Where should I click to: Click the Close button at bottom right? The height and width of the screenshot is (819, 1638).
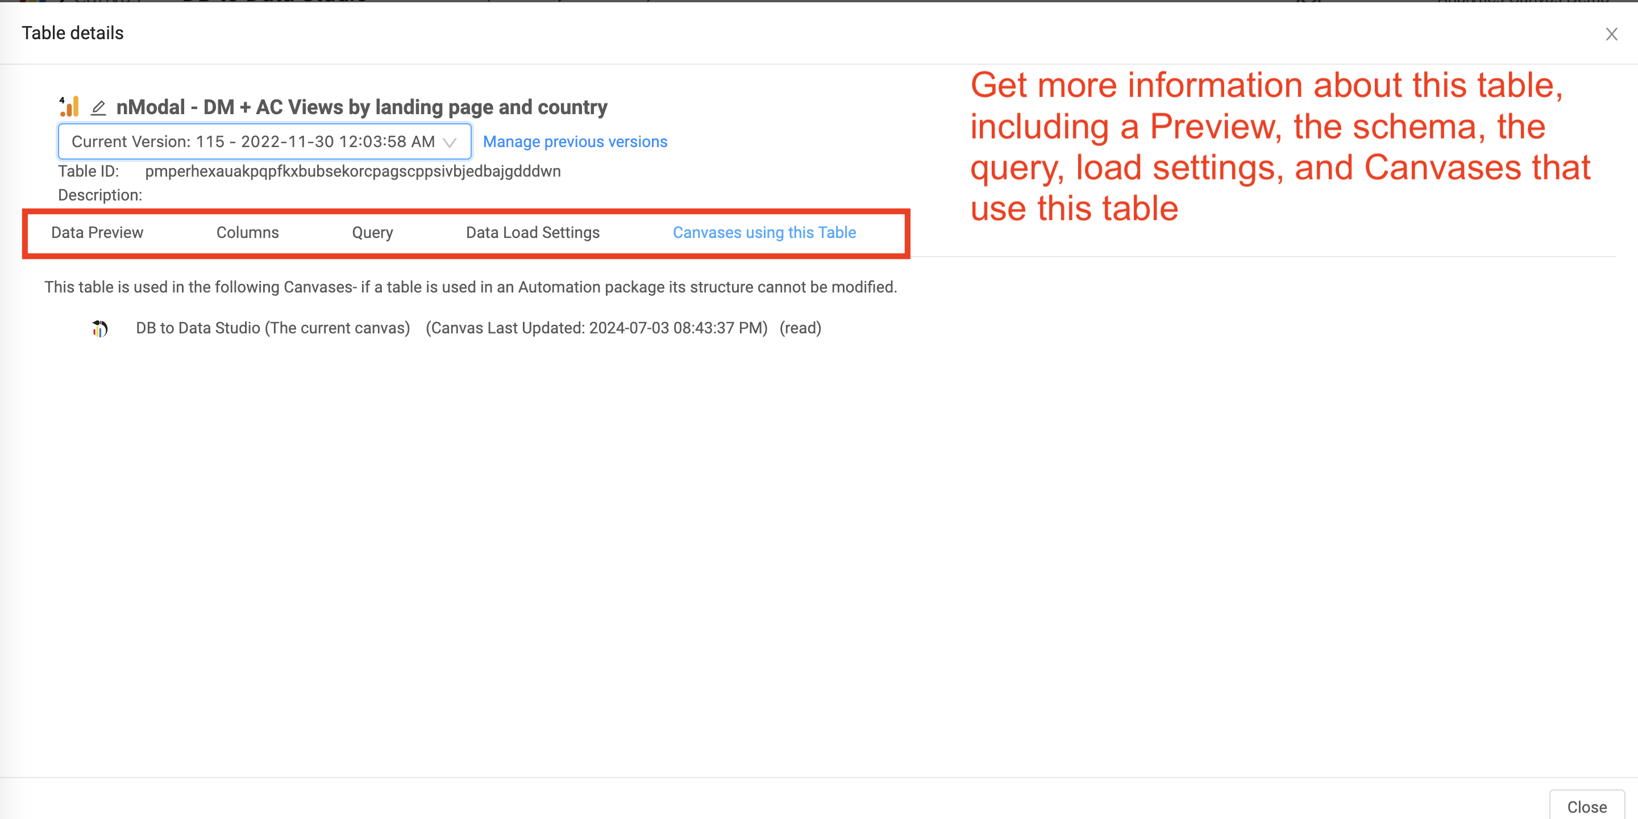[1586, 807]
